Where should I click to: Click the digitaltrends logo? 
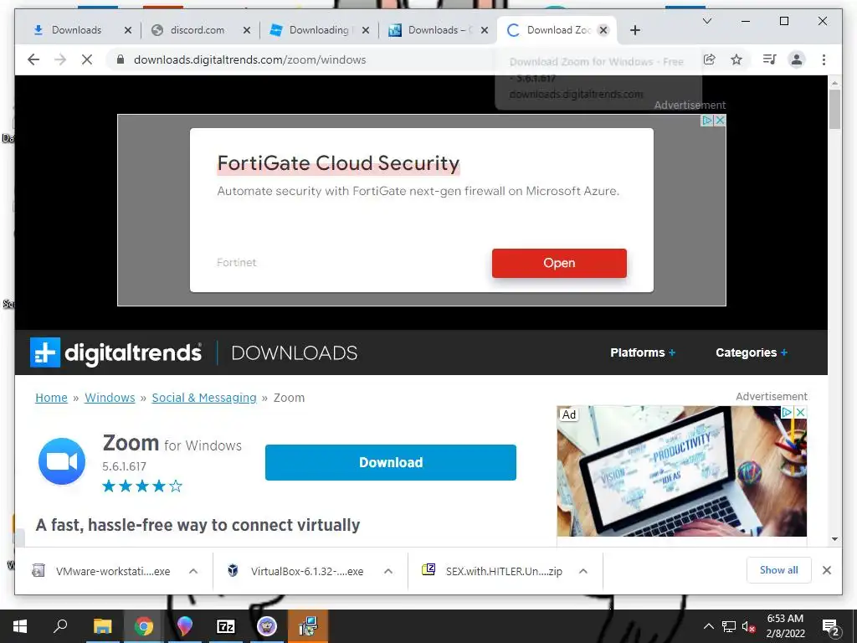point(115,352)
